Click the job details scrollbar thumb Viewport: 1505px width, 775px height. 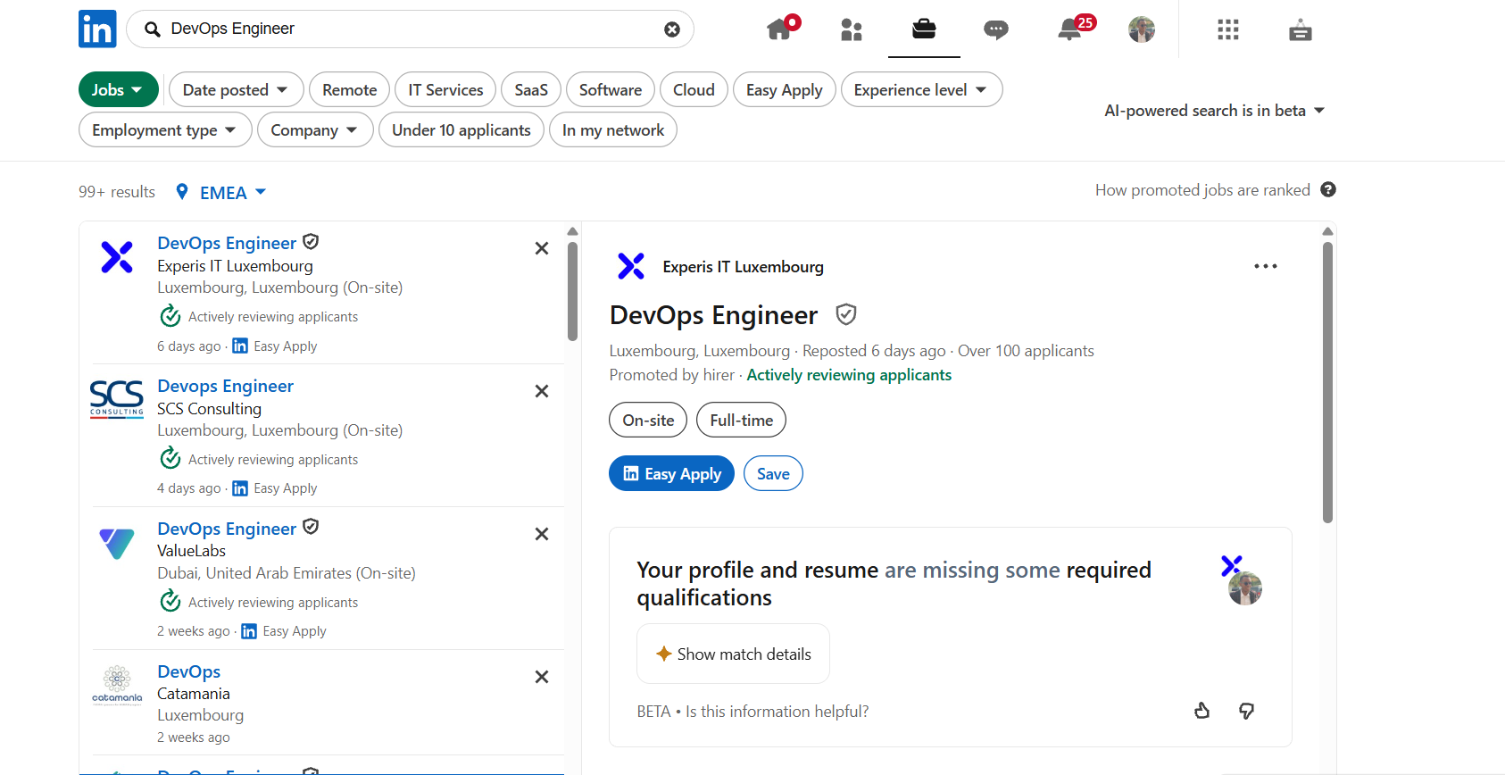click(x=1327, y=382)
